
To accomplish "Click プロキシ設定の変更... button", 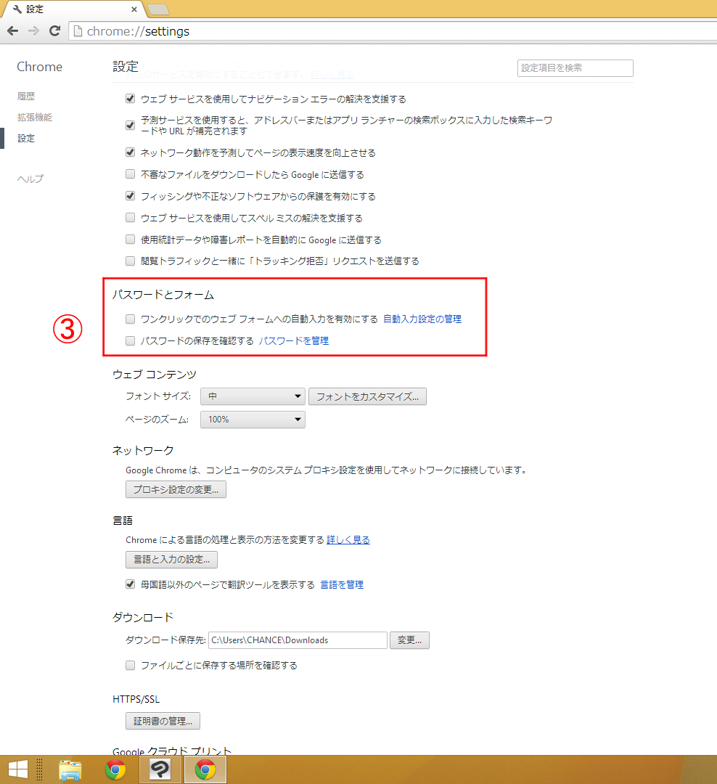I will 176,489.
